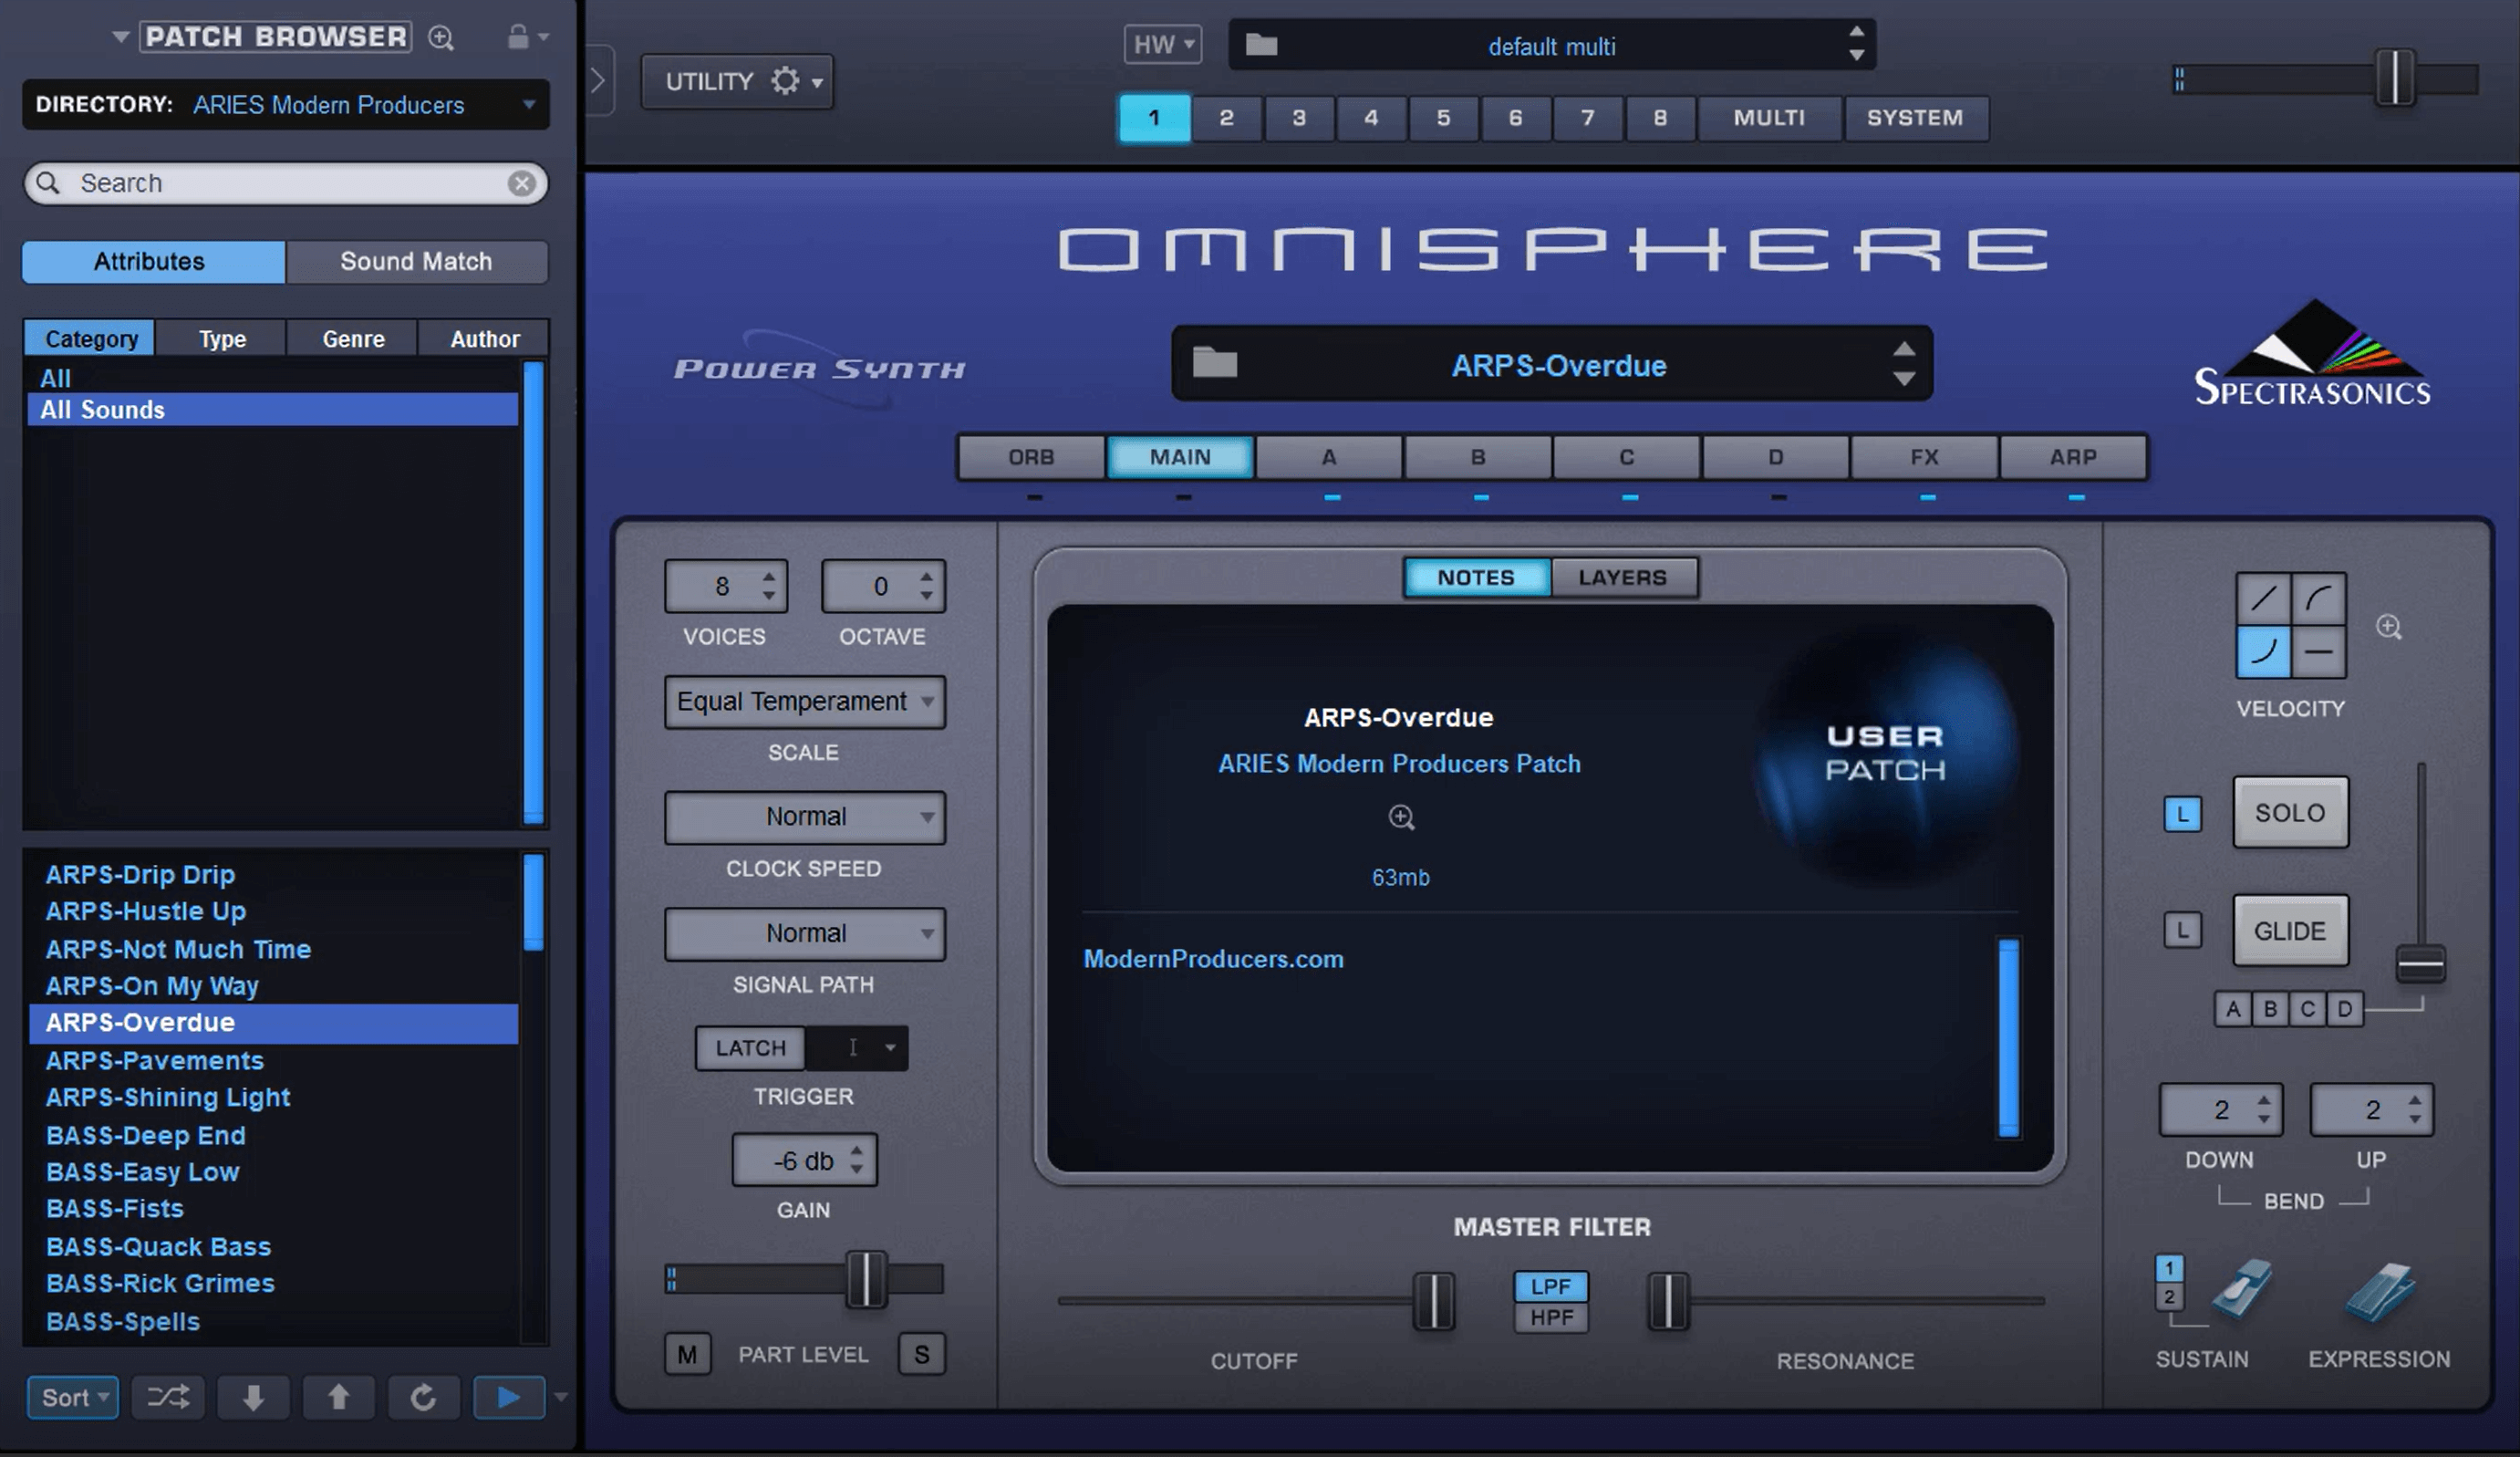Open the Utility gear menu

[x=737, y=81]
